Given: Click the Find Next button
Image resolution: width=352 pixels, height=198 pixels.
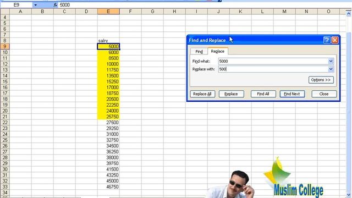Looking at the screenshot, I should pos(292,94).
